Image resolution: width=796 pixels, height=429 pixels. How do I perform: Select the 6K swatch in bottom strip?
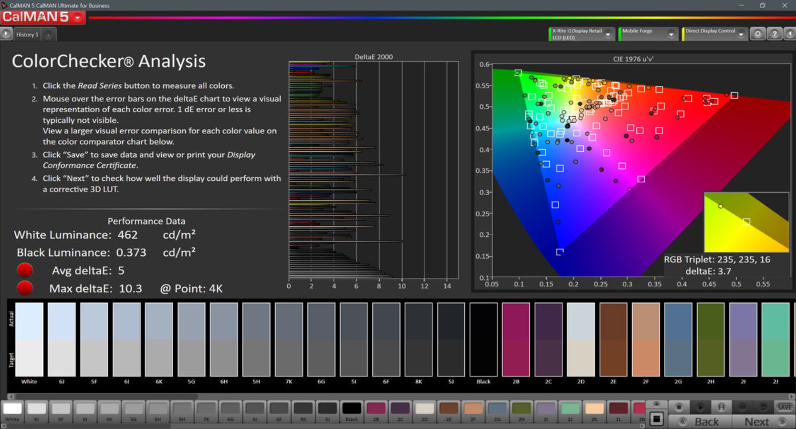109,411
